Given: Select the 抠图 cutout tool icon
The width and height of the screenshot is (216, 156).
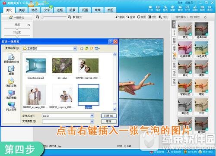Looking at the screenshot, I should pos(165,8).
